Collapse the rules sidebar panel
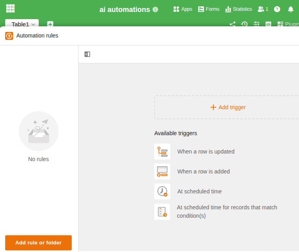Viewport: 299px width, 252px height. tap(87, 54)
